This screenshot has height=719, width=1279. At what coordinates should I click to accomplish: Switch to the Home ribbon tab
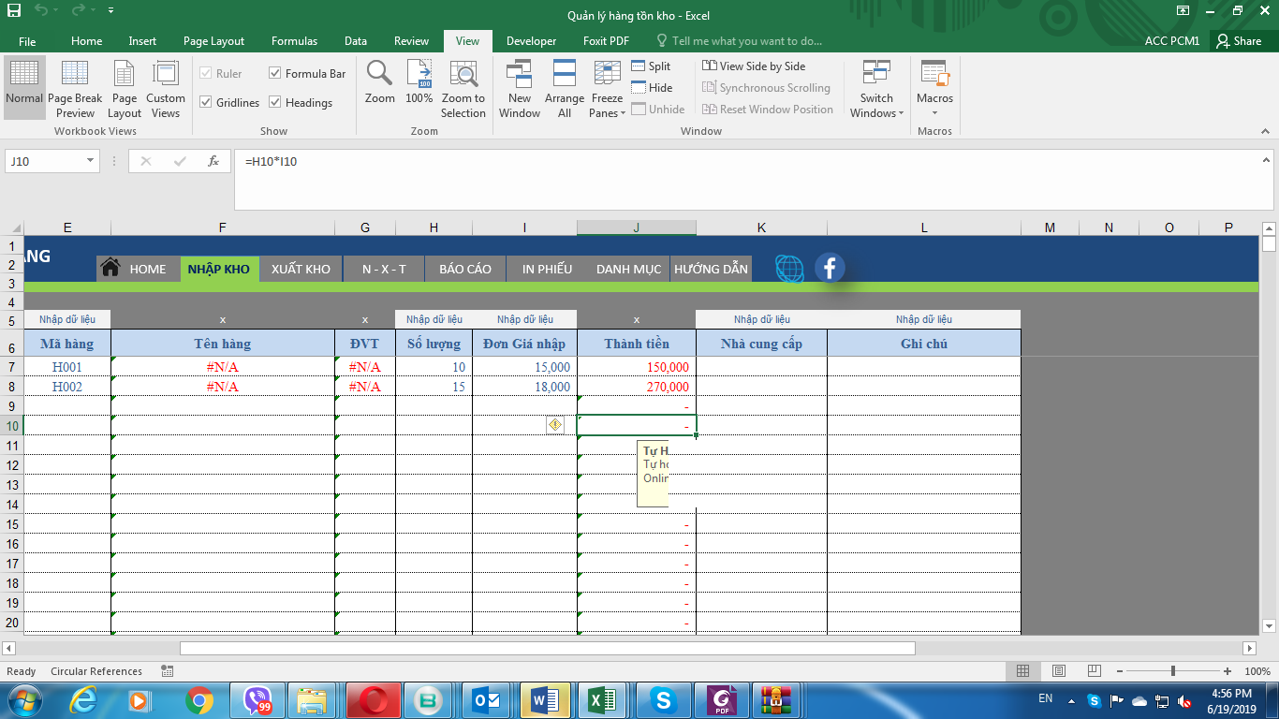(x=86, y=41)
